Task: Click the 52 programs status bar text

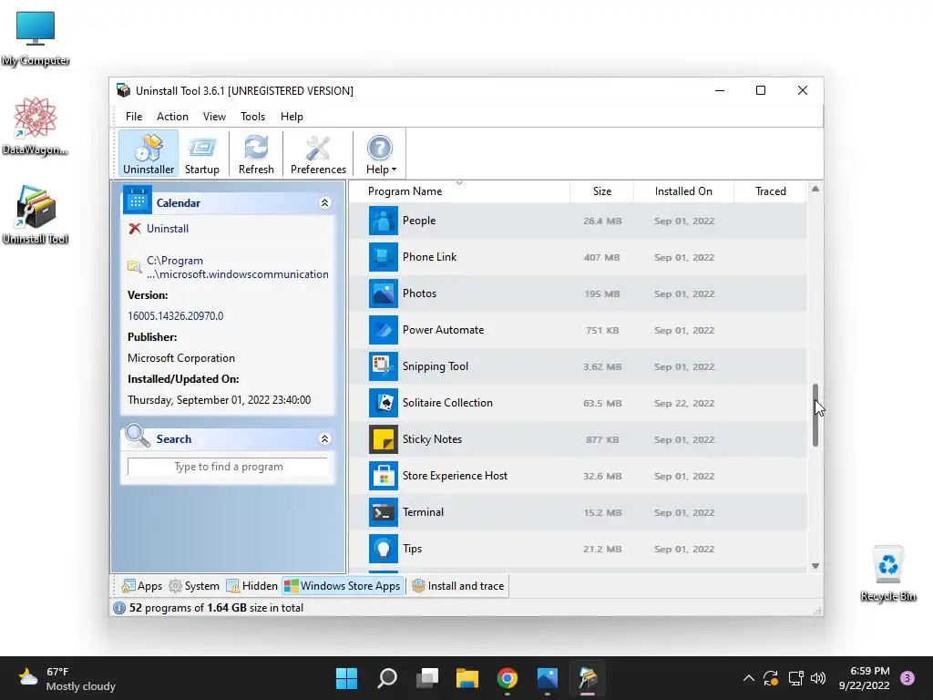Action: pos(216,608)
